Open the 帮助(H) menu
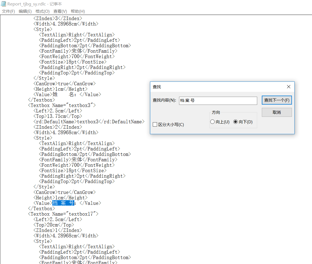 [x=78, y=11]
